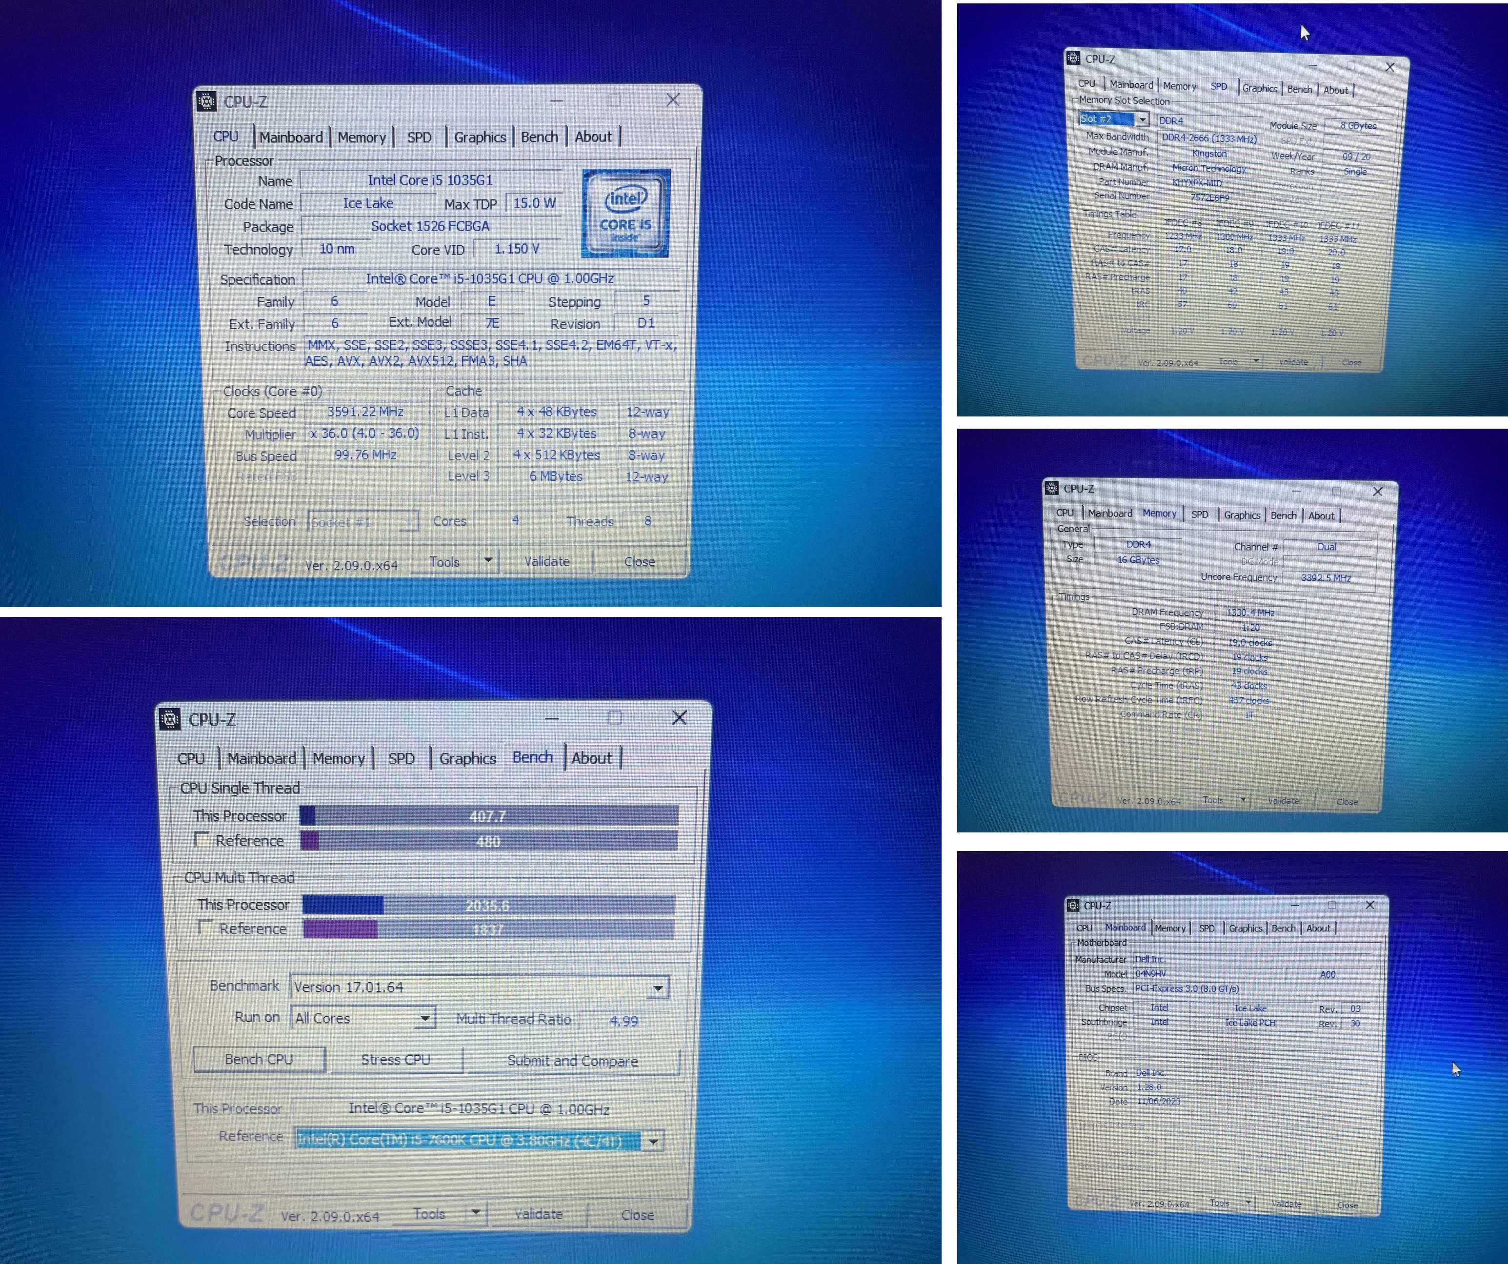Open the Reference i5-7600K processor dropdown
This screenshot has width=1508, height=1264.
tap(653, 1141)
